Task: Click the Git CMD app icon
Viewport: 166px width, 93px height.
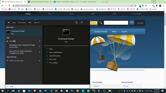Action: (7, 41)
